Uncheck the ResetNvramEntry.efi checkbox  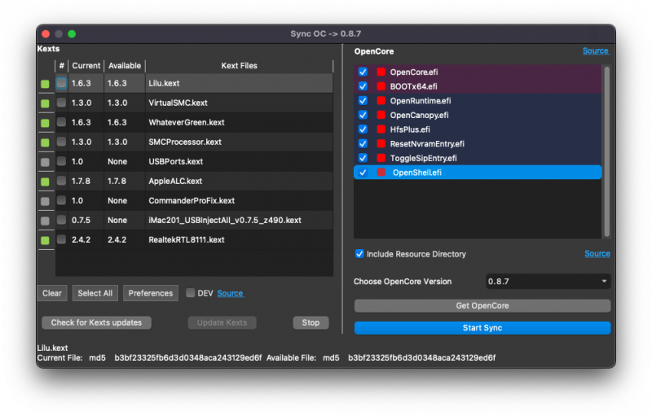[x=363, y=143]
